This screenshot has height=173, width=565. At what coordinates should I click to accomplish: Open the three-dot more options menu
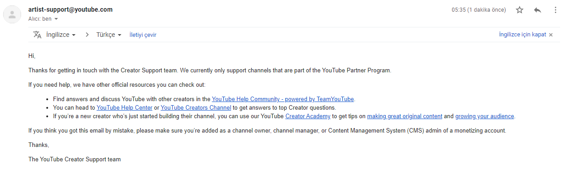[x=555, y=10]
